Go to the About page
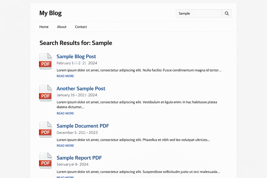Screen dimensions: 267x178 click(62, 27)
